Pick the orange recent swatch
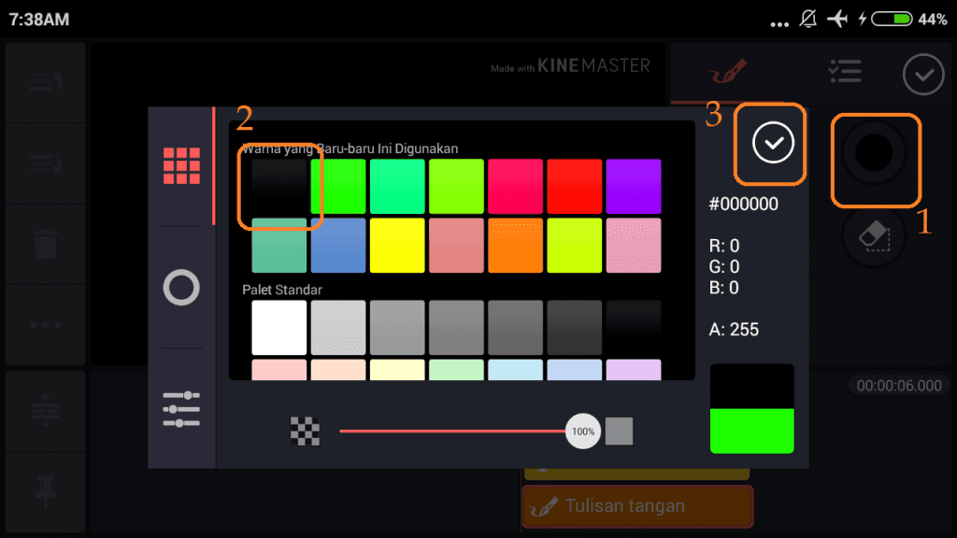957x538 pixels. click(x=515, y=246)
